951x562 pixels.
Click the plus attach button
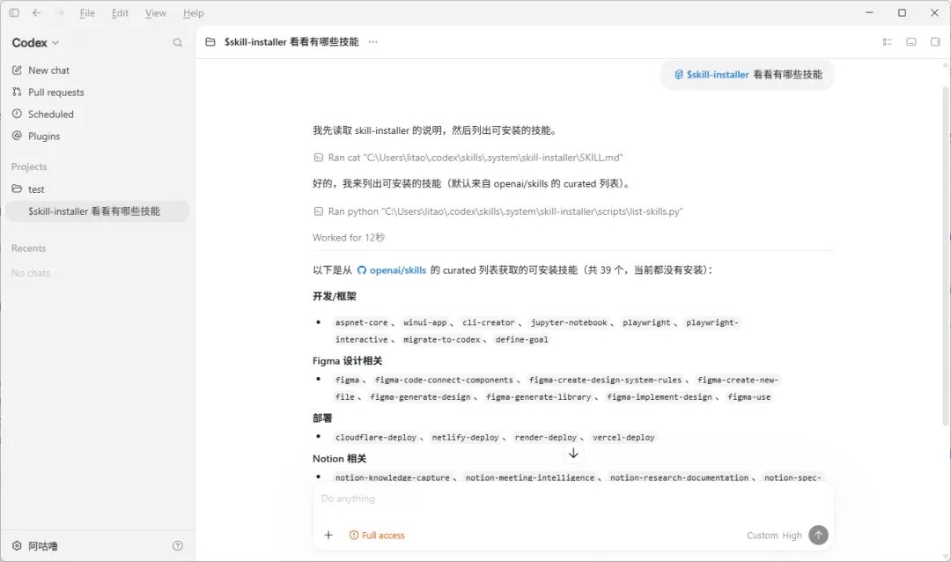click(328, 535)
